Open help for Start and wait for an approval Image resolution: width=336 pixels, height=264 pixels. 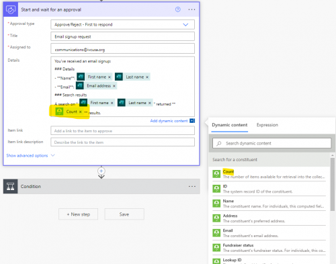(177, 9)
